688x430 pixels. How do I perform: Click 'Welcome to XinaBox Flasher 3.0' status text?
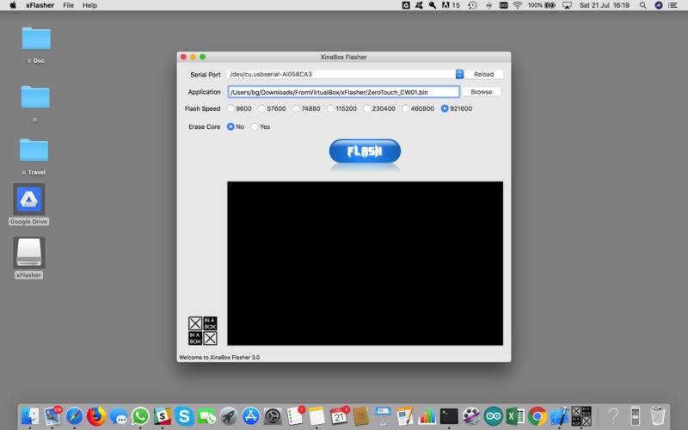point(219,357)
